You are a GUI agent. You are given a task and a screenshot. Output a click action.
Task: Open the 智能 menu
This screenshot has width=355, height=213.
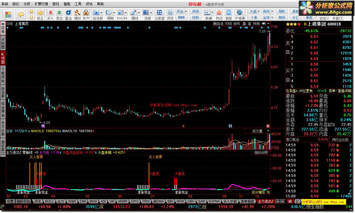click(67, 4)
